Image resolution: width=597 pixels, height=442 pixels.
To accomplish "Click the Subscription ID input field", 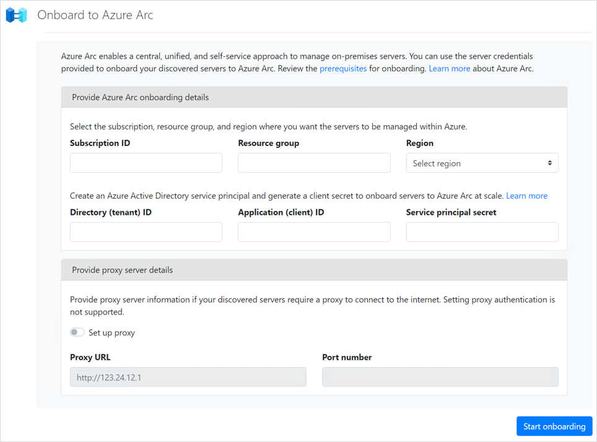I will 146,163.
